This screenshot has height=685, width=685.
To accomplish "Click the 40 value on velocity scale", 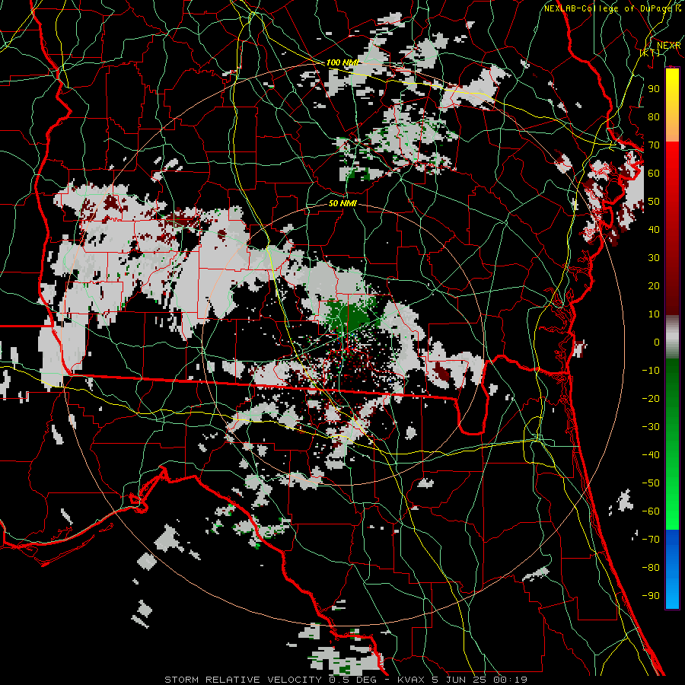I will pos(654,229).
